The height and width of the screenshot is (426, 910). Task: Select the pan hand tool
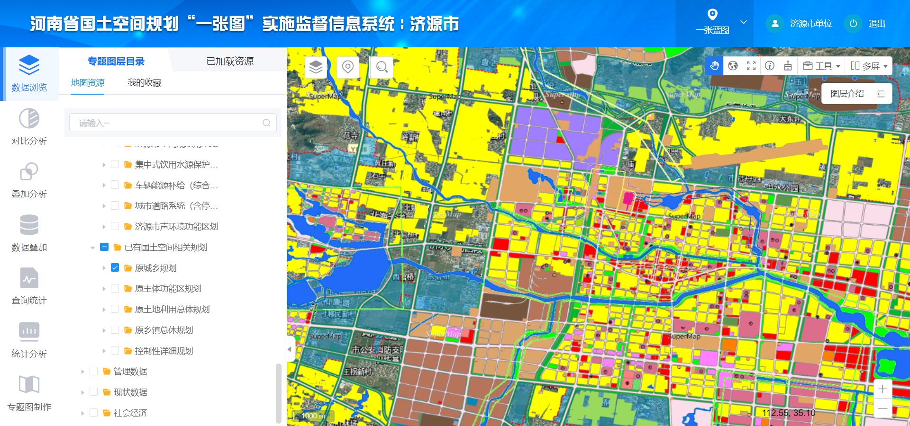click(714, 66)
